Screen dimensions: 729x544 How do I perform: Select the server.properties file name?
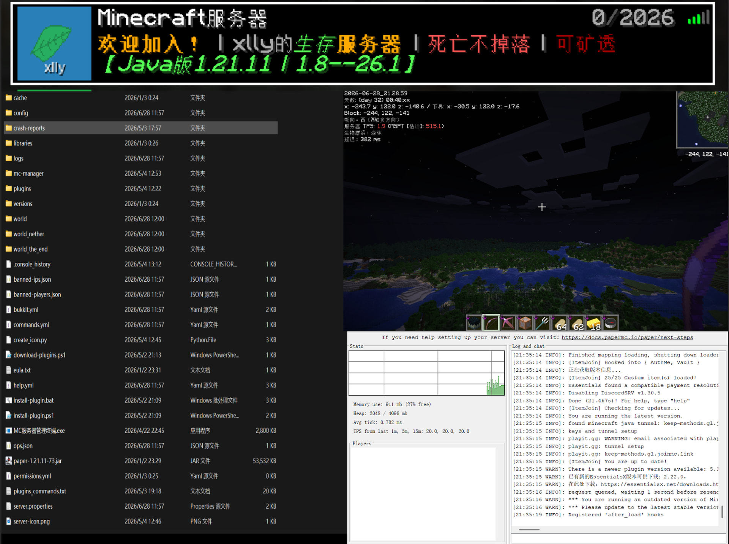[33, 506]
